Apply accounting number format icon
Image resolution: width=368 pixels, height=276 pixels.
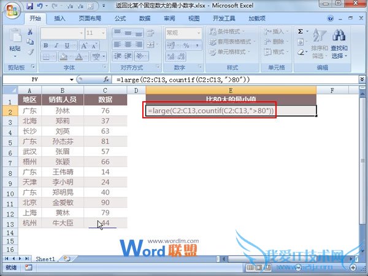coord(171,45)
